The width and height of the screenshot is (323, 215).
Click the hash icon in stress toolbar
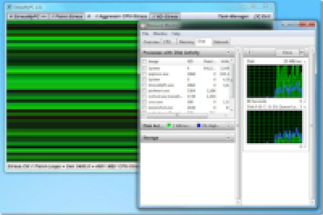pyautogui.click(x=89, y=16)
